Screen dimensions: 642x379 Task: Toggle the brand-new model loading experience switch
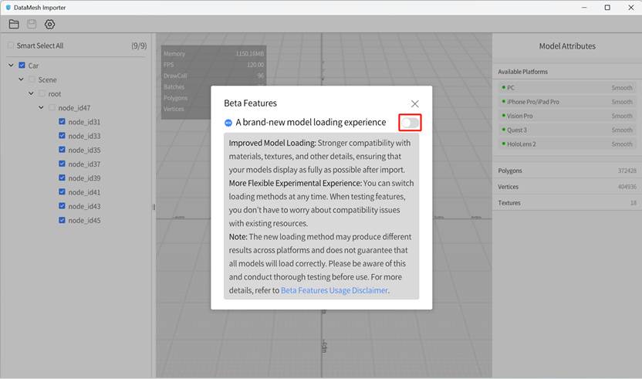point(410,123)
